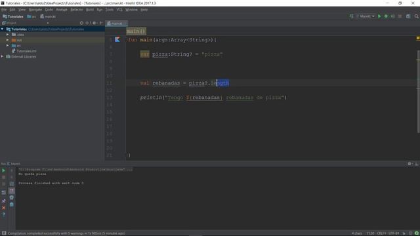Open Project panel settings gear
This screenshot has width=420, height=236.
[x=94, y=23]
